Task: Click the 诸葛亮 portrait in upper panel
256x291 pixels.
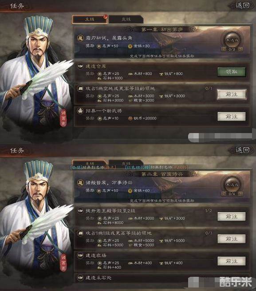Action: click(x=36, y=74)
